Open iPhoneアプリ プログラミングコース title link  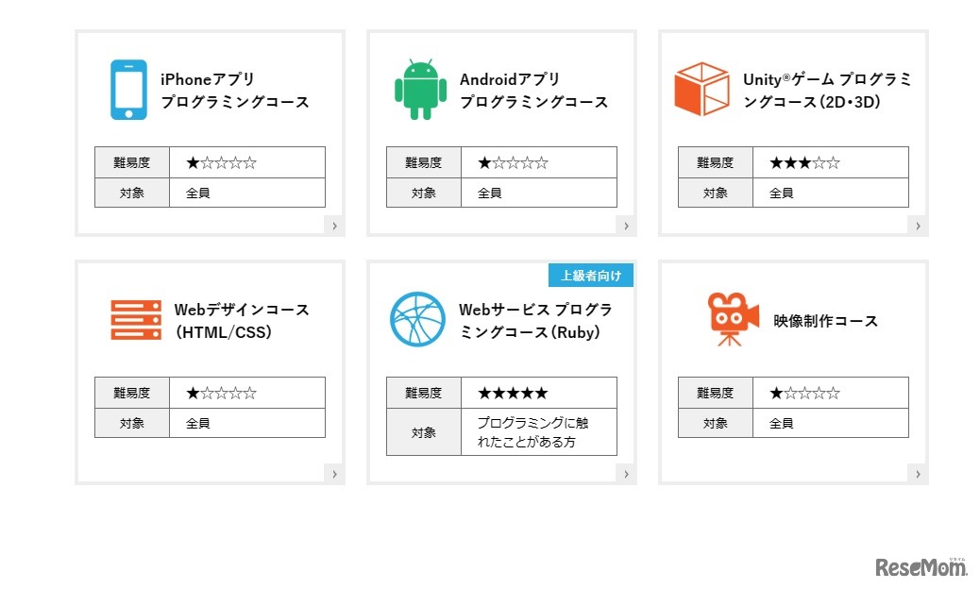coord(234,91)
